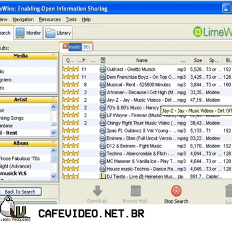The width and height of the screenshot is (232, 227).
Task: Collapse the Artist filter panel arrow
Action: [x=54, y=100]
